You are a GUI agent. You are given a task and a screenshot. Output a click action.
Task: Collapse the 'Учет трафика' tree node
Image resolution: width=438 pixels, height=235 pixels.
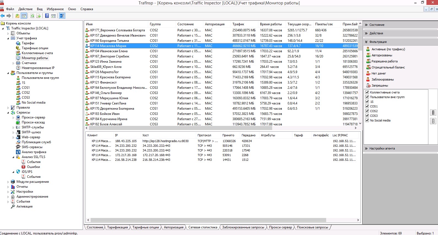coord(8,38)
